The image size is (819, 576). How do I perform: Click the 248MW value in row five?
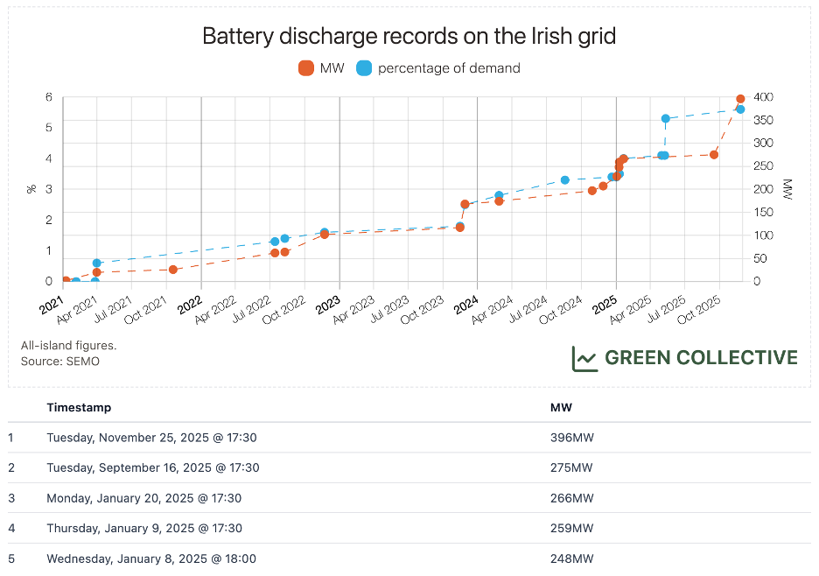pos(571,558)
